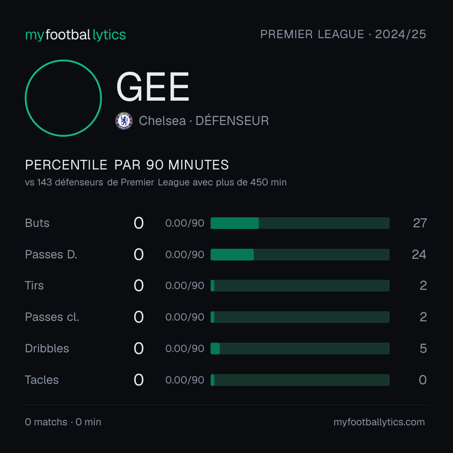Image resolution: width=453 pixels, height=453 pixels.
Task: Click the Buts percentile bar
Action: (x=300, y=223)
